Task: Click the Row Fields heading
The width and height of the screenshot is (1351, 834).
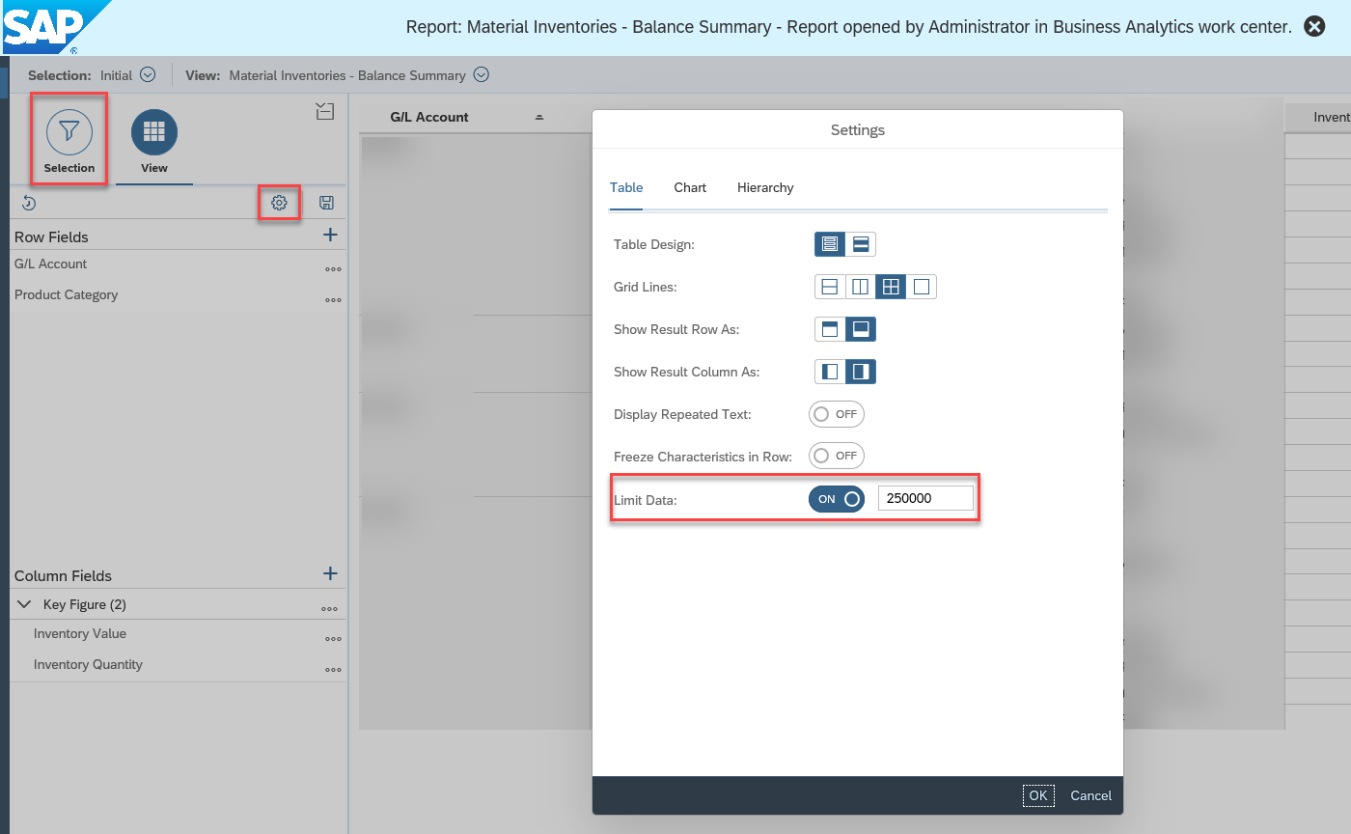Action: [x=51, y=236]
